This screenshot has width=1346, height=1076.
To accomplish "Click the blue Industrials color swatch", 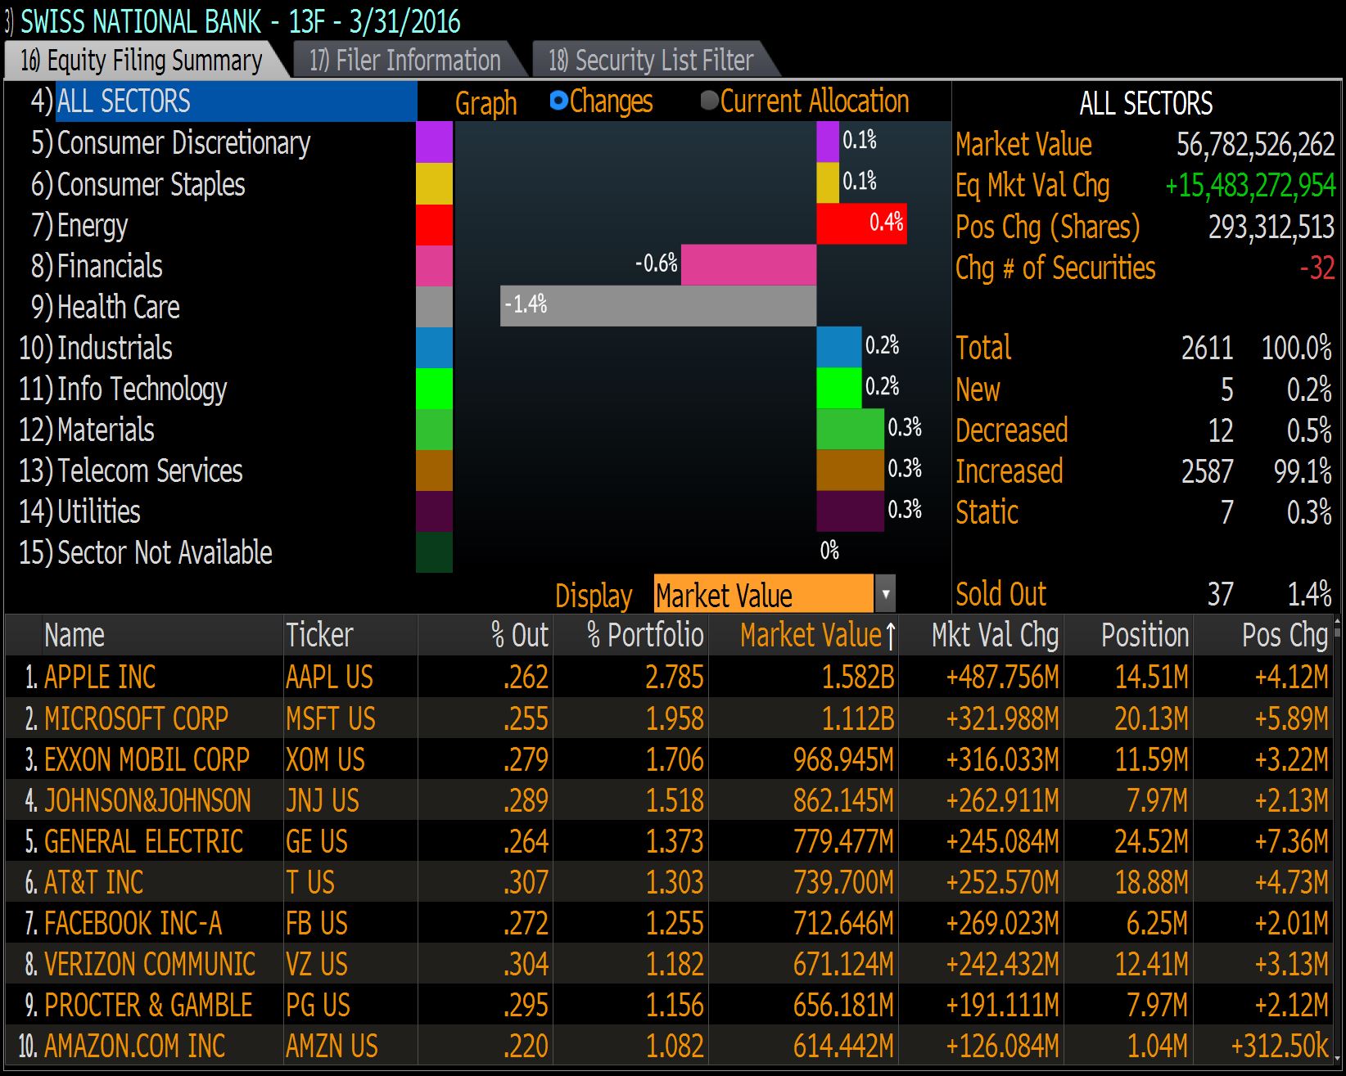I will click(x=434, y=347).
